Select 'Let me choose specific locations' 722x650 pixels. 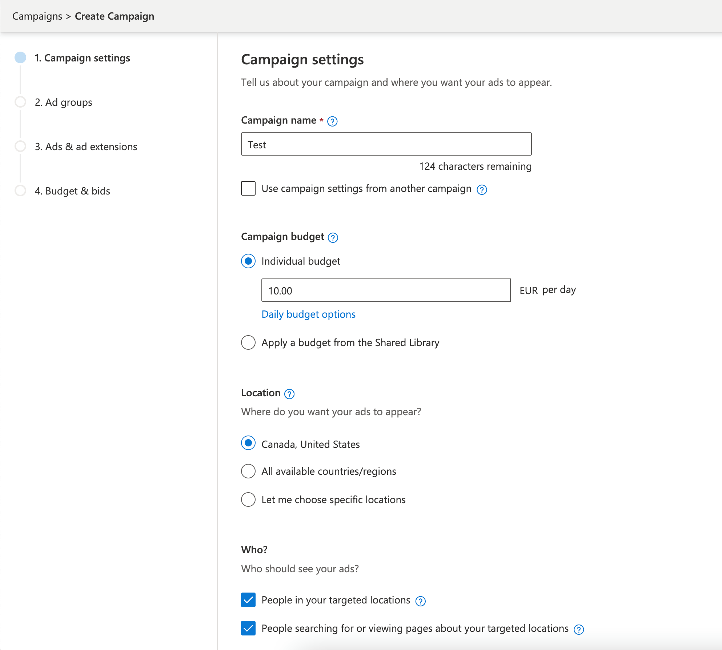click(x=248, y=499)
